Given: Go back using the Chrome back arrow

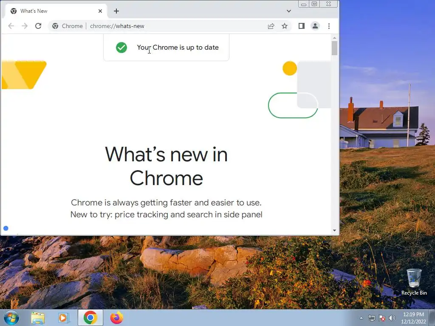Looking at the screenshot, I should point(11,26).
